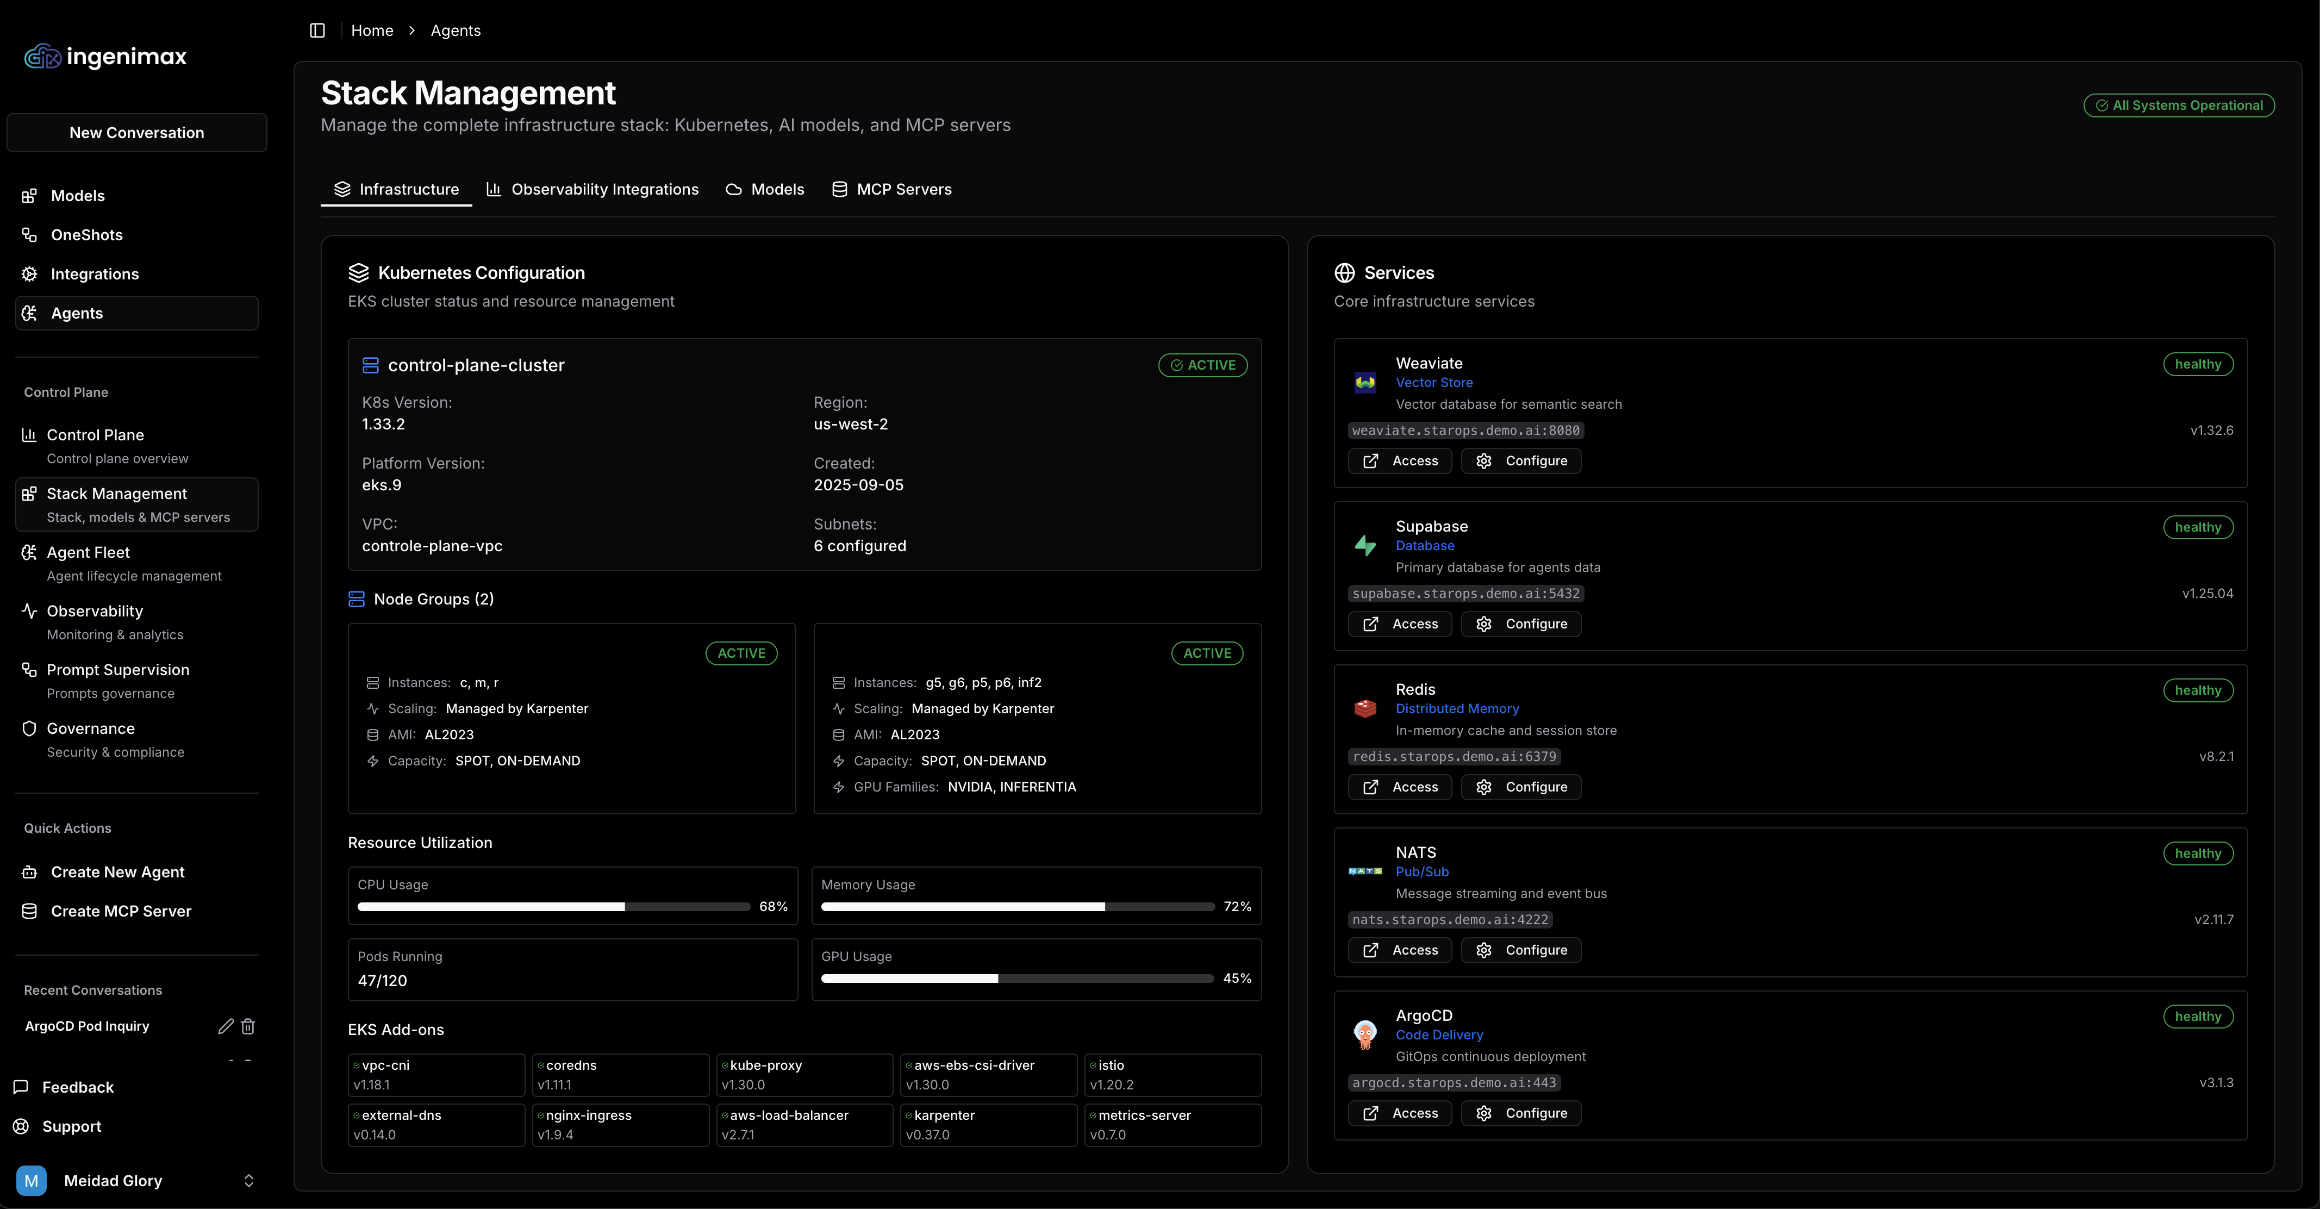The width and height of the screenshot is (2320, 1209).
Task: Open Redis Configure settings gear
Action: point(1520,787)
